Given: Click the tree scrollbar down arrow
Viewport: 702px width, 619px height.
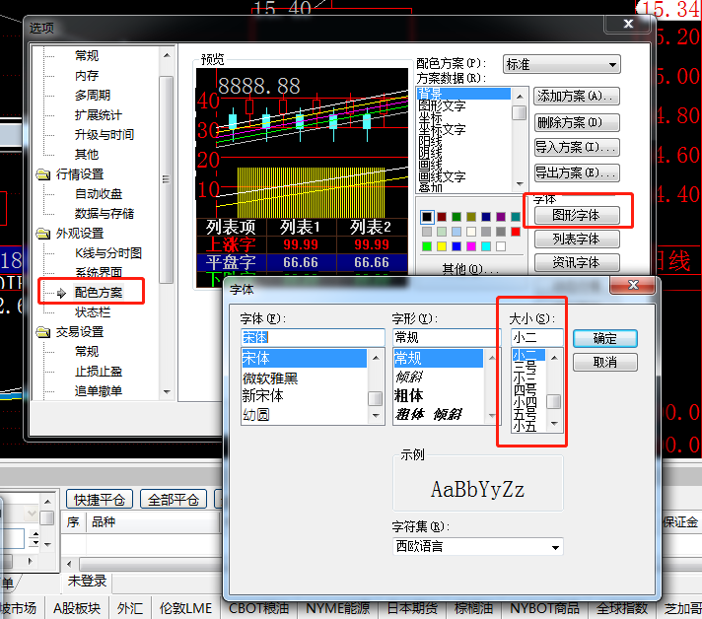Looking at the screenshot, I should pos(167,391).
